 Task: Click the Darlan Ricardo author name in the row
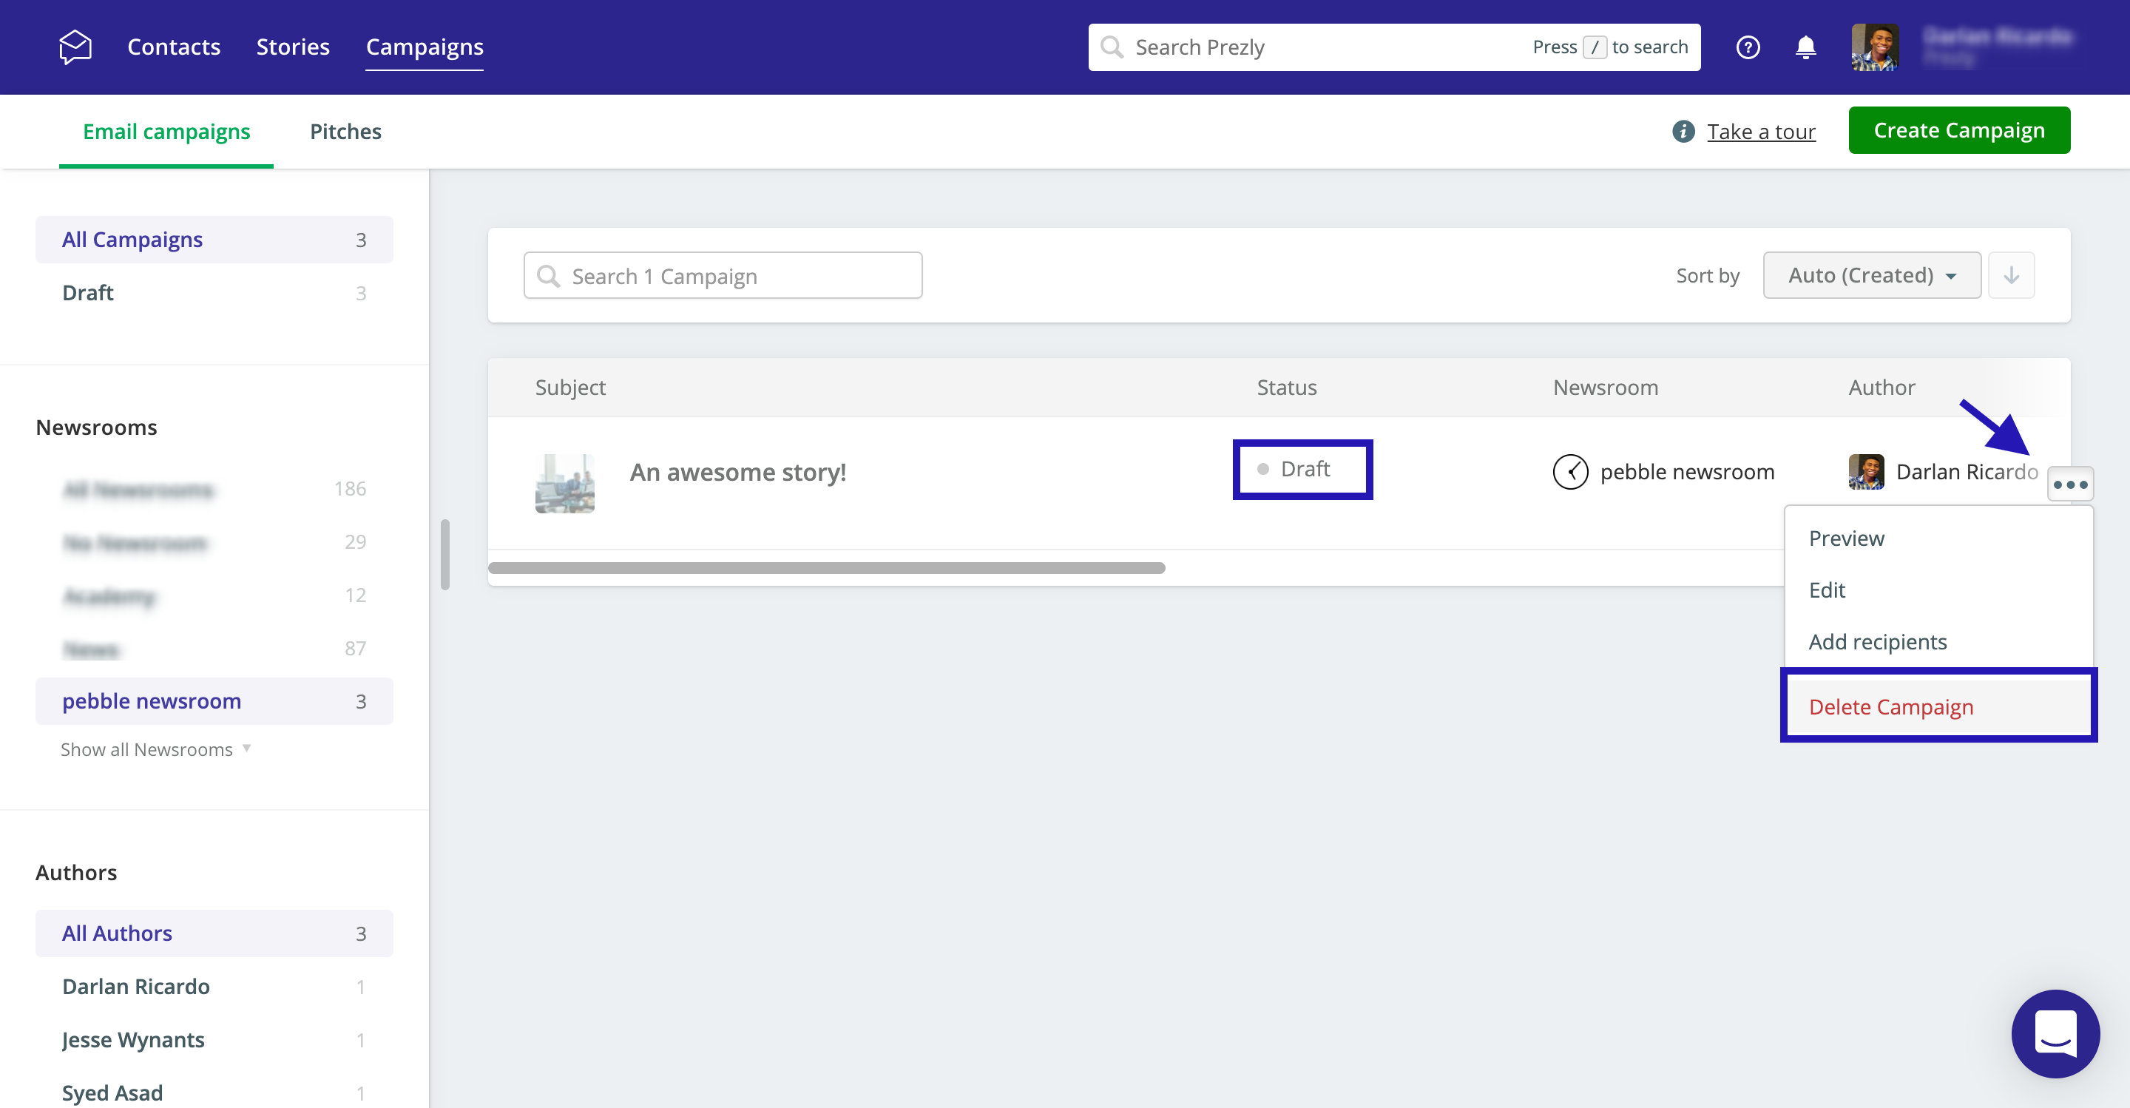pos(1967,472)
